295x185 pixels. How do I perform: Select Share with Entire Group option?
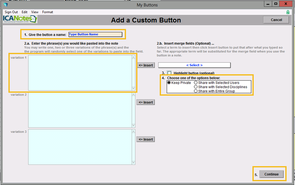point(196,91)
